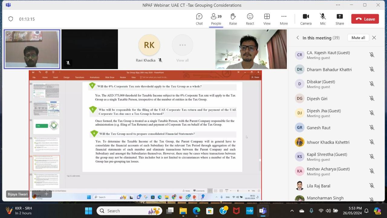Click the muted mic icon beside Dipesh Giri

click(372, 98)
